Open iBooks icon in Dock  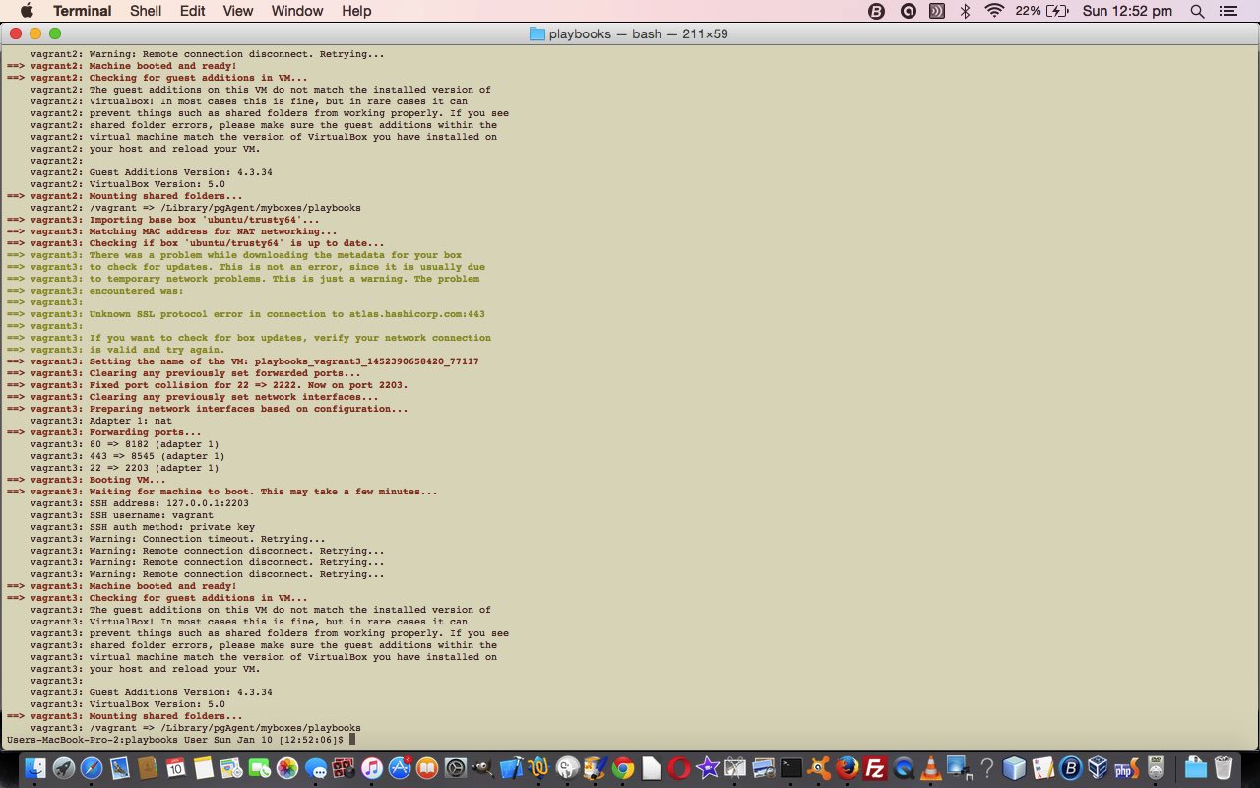(427, 768)
